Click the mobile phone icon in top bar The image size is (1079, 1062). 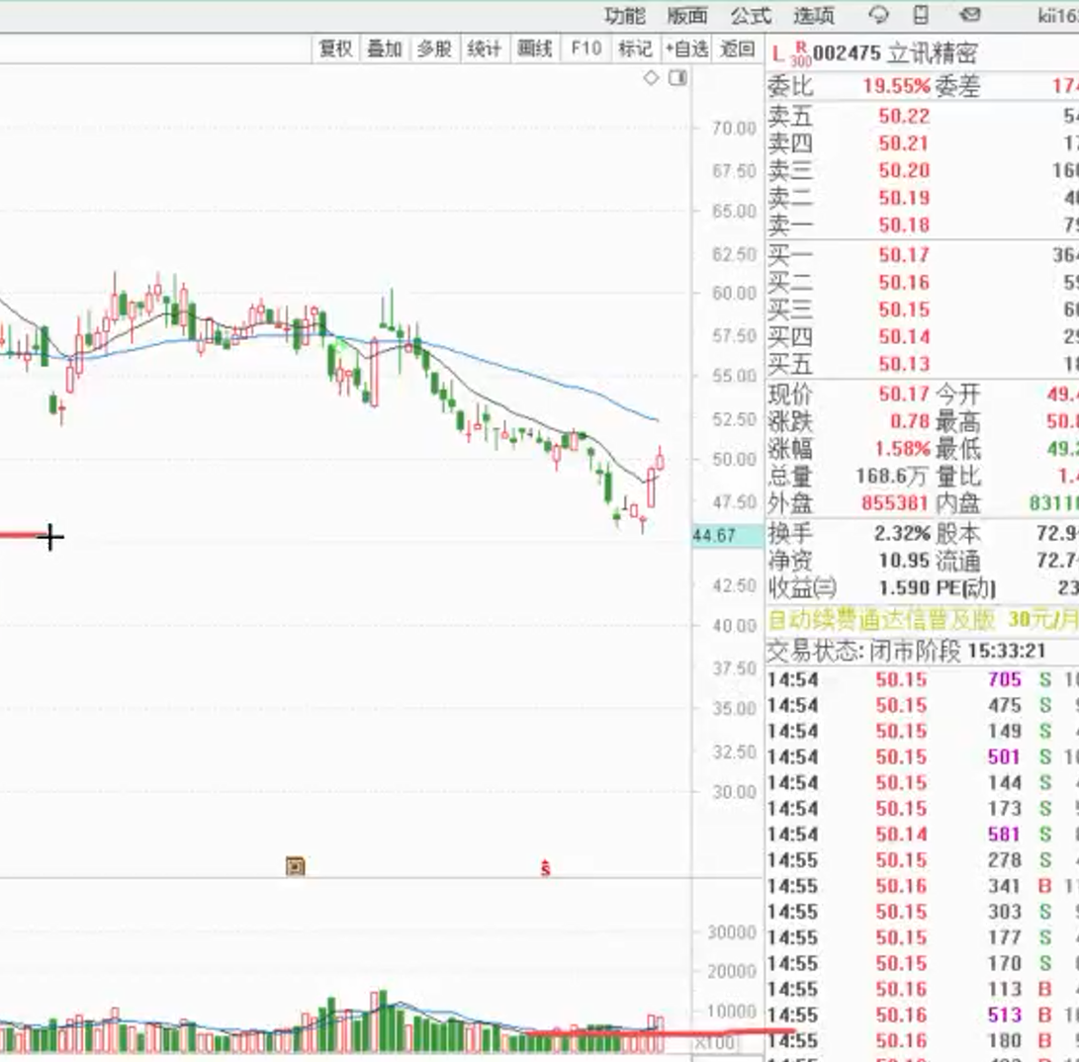922,15
